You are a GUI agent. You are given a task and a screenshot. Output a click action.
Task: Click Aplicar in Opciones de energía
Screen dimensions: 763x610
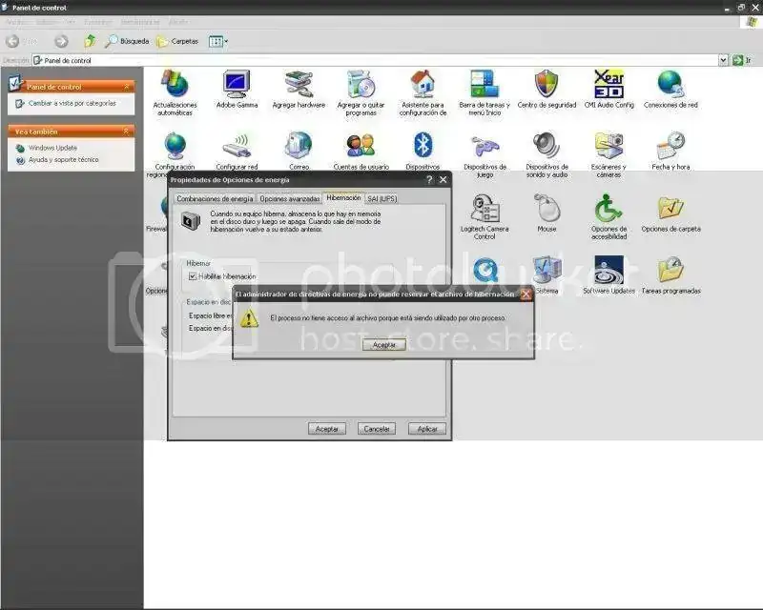(426, 428)
